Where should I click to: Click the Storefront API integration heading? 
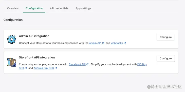tap(37, 57)
